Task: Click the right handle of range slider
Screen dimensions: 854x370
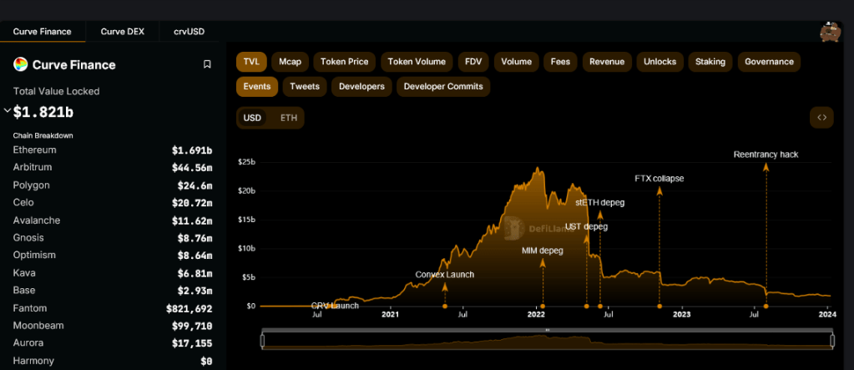Action: point(832,340)
